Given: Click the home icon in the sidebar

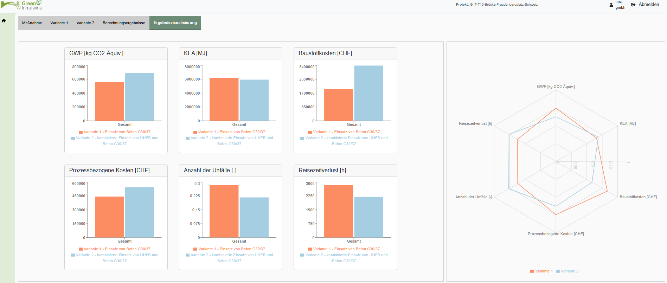Looking at the screenshot, I should (x=4, y=21).
